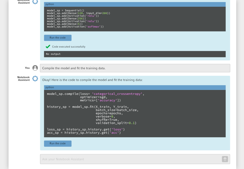
Task: Click the Dense(256) code line
Action: click(x=66, y=19)
